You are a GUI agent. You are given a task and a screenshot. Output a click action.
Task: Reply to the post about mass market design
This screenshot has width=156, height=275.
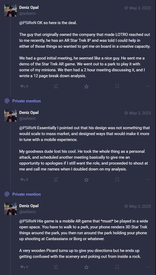coord(24,180)
